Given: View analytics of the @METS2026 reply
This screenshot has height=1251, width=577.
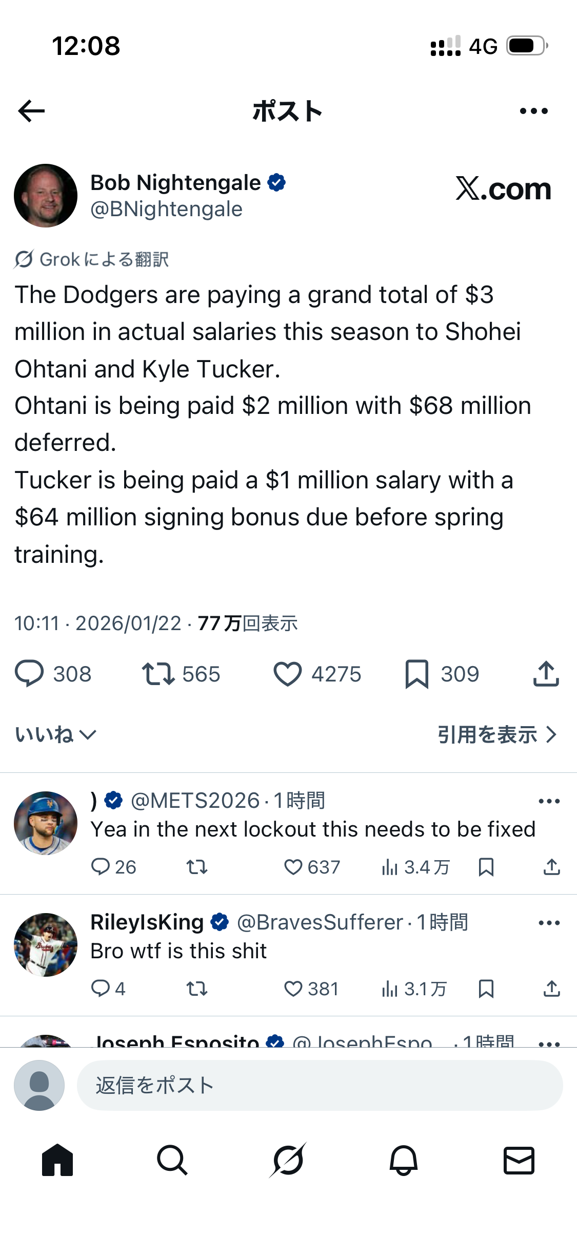Looking at the screenshot, I should (390, 867).
